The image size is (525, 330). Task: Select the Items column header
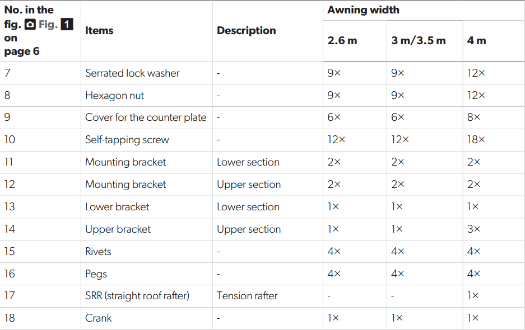99,31
